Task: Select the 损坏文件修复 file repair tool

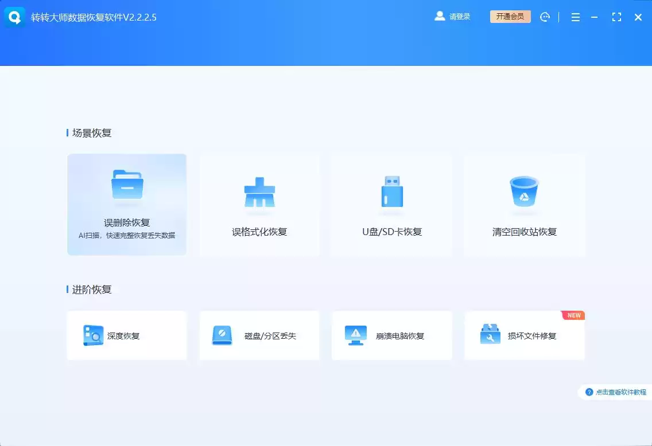Action: (x=524, y=335)
